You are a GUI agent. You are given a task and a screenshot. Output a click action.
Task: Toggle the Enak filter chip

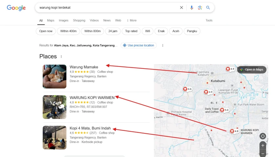pos(161,31)
